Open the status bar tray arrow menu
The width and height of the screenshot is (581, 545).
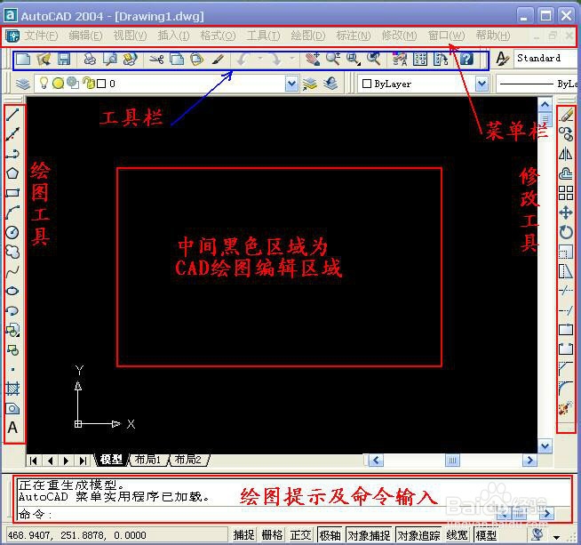coord(556,537)
